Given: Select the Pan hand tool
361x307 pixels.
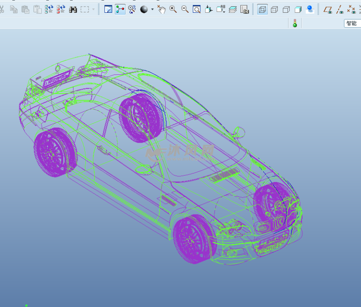Looking at the screenshot, I should 162,9.
